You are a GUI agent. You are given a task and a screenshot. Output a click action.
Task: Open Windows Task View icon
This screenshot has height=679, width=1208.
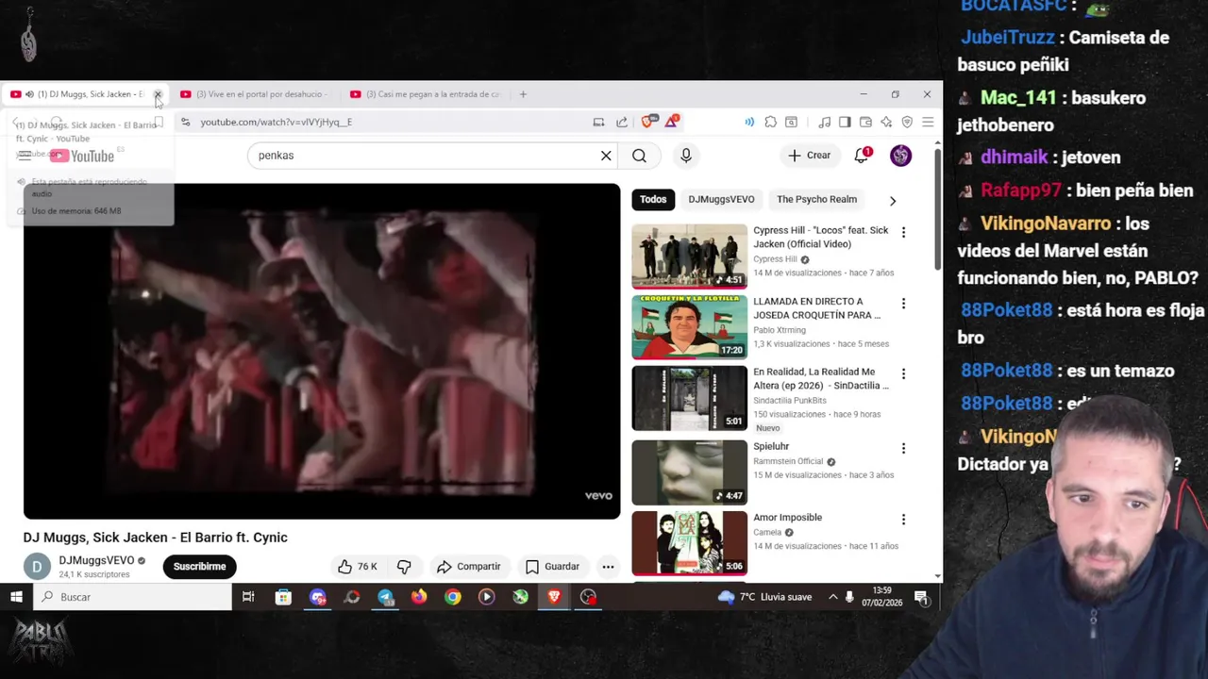pos(248,597)
